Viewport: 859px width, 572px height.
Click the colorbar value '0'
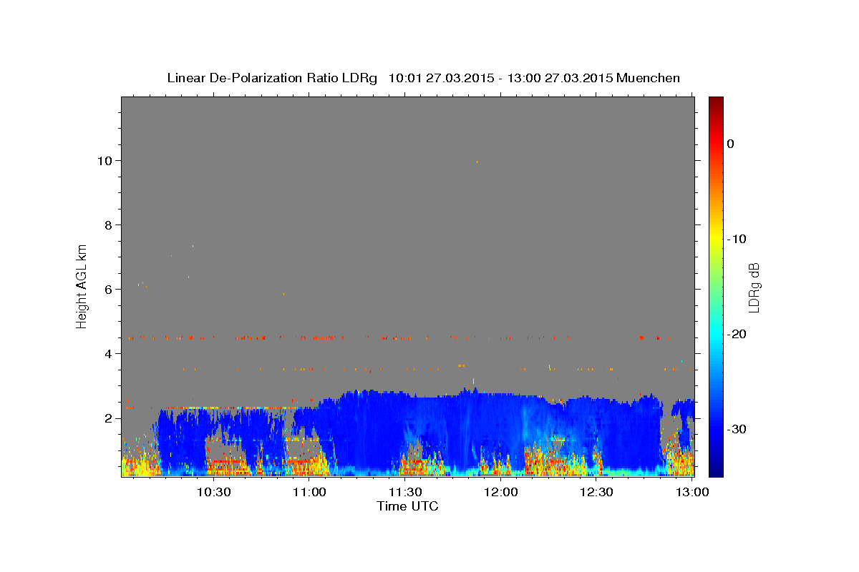pos(731,144)
